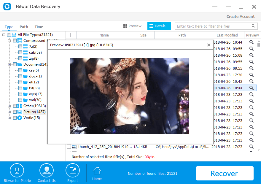
Task: Click the Contact Us person icon
Action: (x=47, y=170)
